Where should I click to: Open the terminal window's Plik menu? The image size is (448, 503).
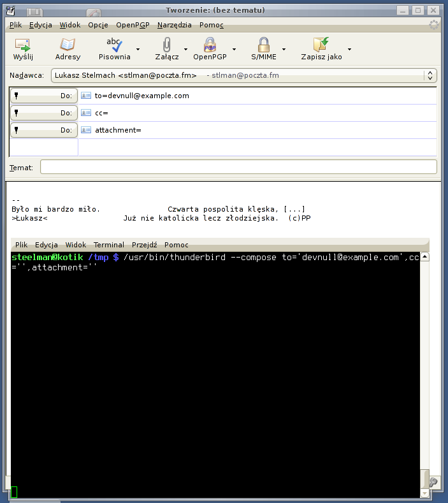(21, 245)
